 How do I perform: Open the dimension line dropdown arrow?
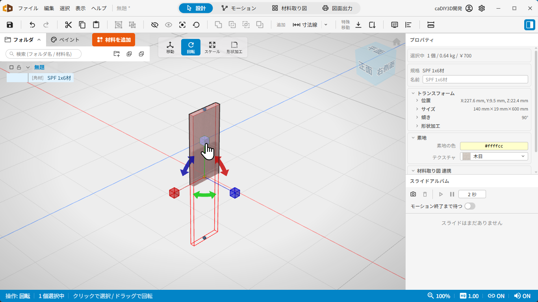(x=326, y=25)
